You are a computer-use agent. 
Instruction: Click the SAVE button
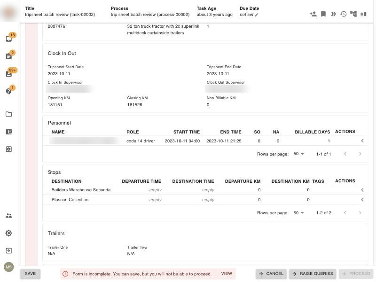tap(30, 274)
